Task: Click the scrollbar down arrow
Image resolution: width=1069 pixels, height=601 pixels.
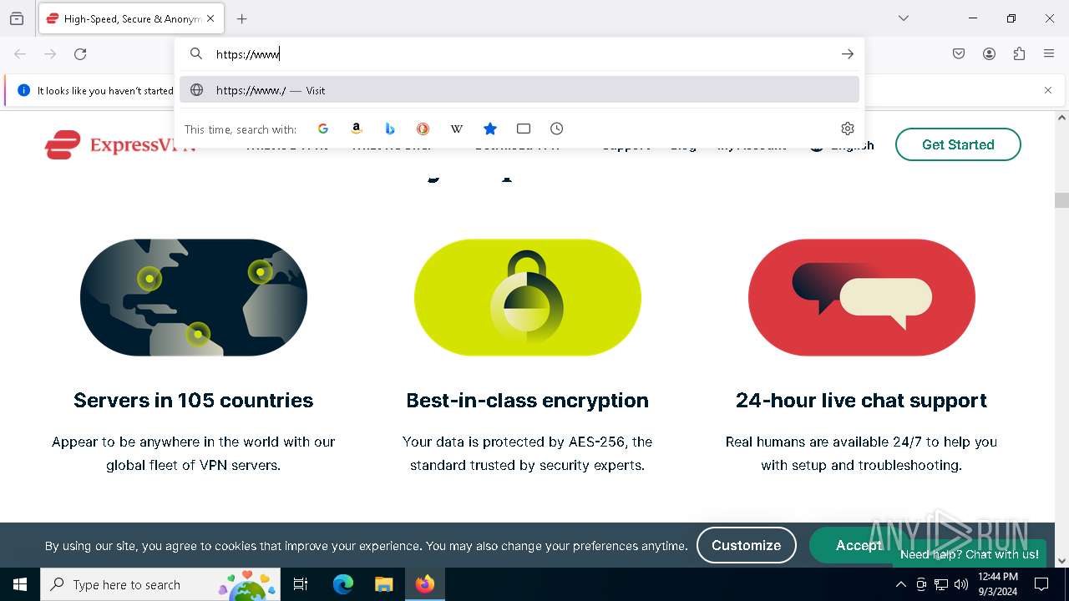Action: point(1061,561)
